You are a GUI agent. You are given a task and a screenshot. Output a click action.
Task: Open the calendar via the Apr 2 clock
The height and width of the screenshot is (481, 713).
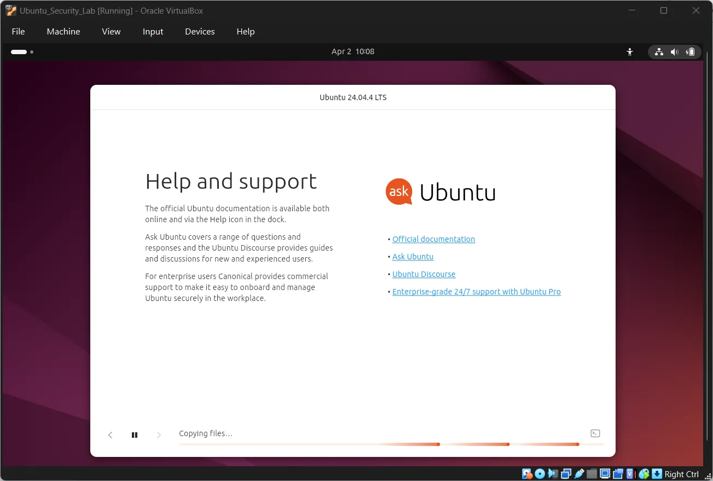pos(352,51)
